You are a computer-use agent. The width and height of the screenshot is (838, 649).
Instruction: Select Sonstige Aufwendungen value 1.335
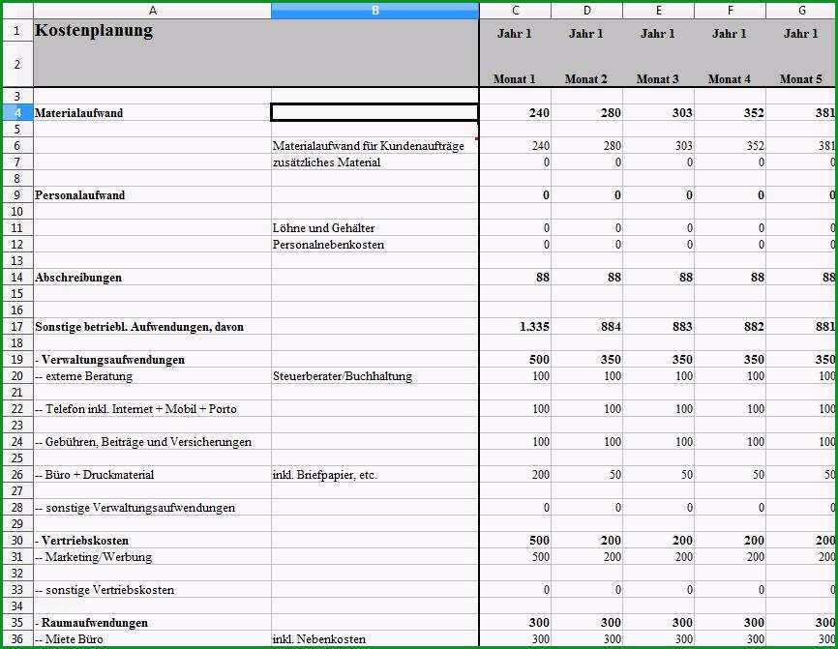[x=516, y=326]
